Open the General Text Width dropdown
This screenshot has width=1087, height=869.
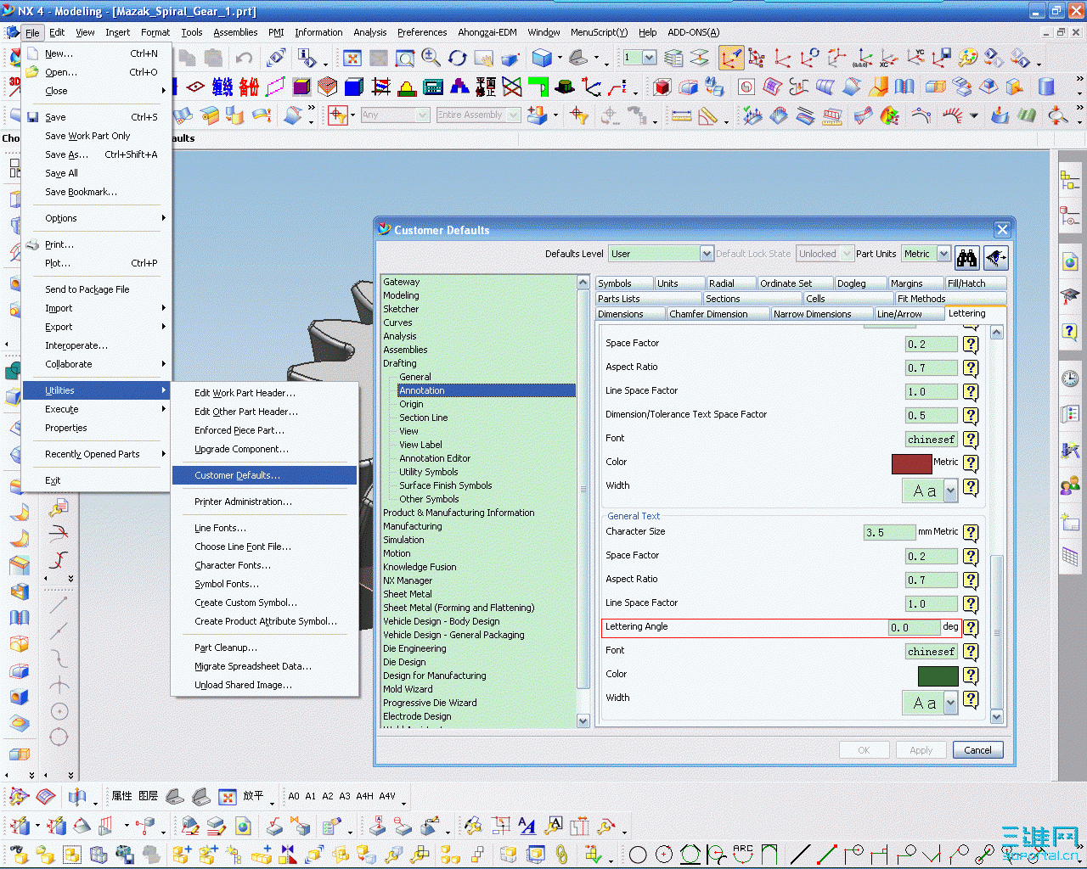click(x=950, y=703)
